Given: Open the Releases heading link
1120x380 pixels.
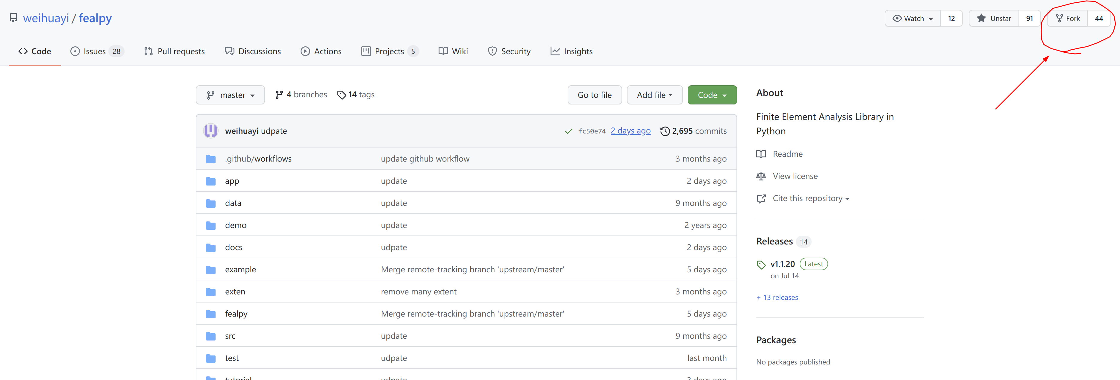Looking at the screenshot, I should click(x=774, y=241).
